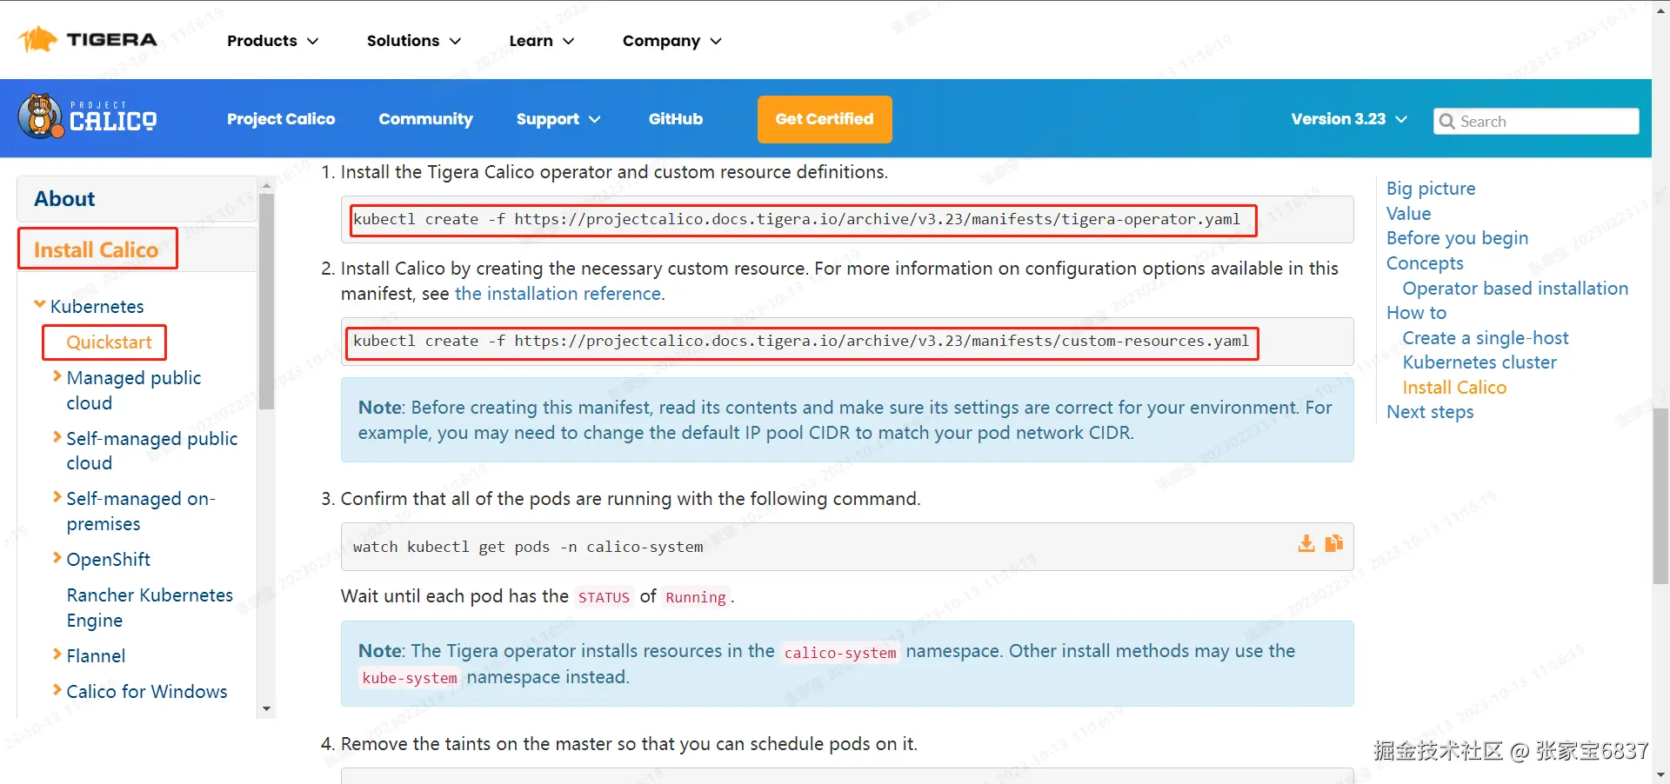Jump to How to section
The width and height of the screenshot is (1670, 784).
click(x=1416, y=313)
